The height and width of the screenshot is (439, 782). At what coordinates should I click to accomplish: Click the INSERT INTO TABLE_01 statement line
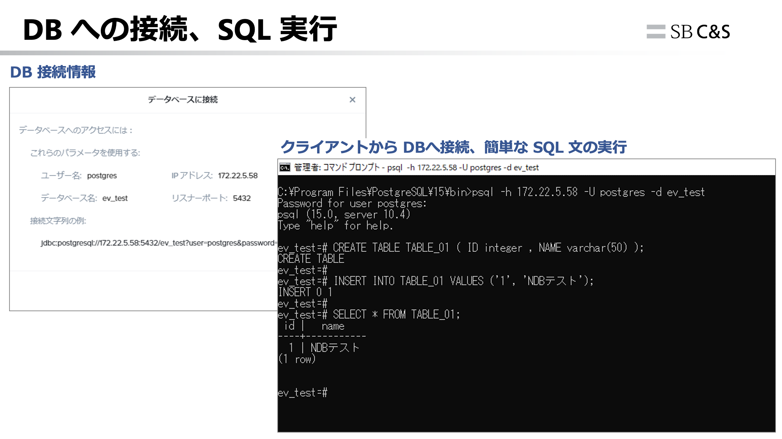pos(436,281)
